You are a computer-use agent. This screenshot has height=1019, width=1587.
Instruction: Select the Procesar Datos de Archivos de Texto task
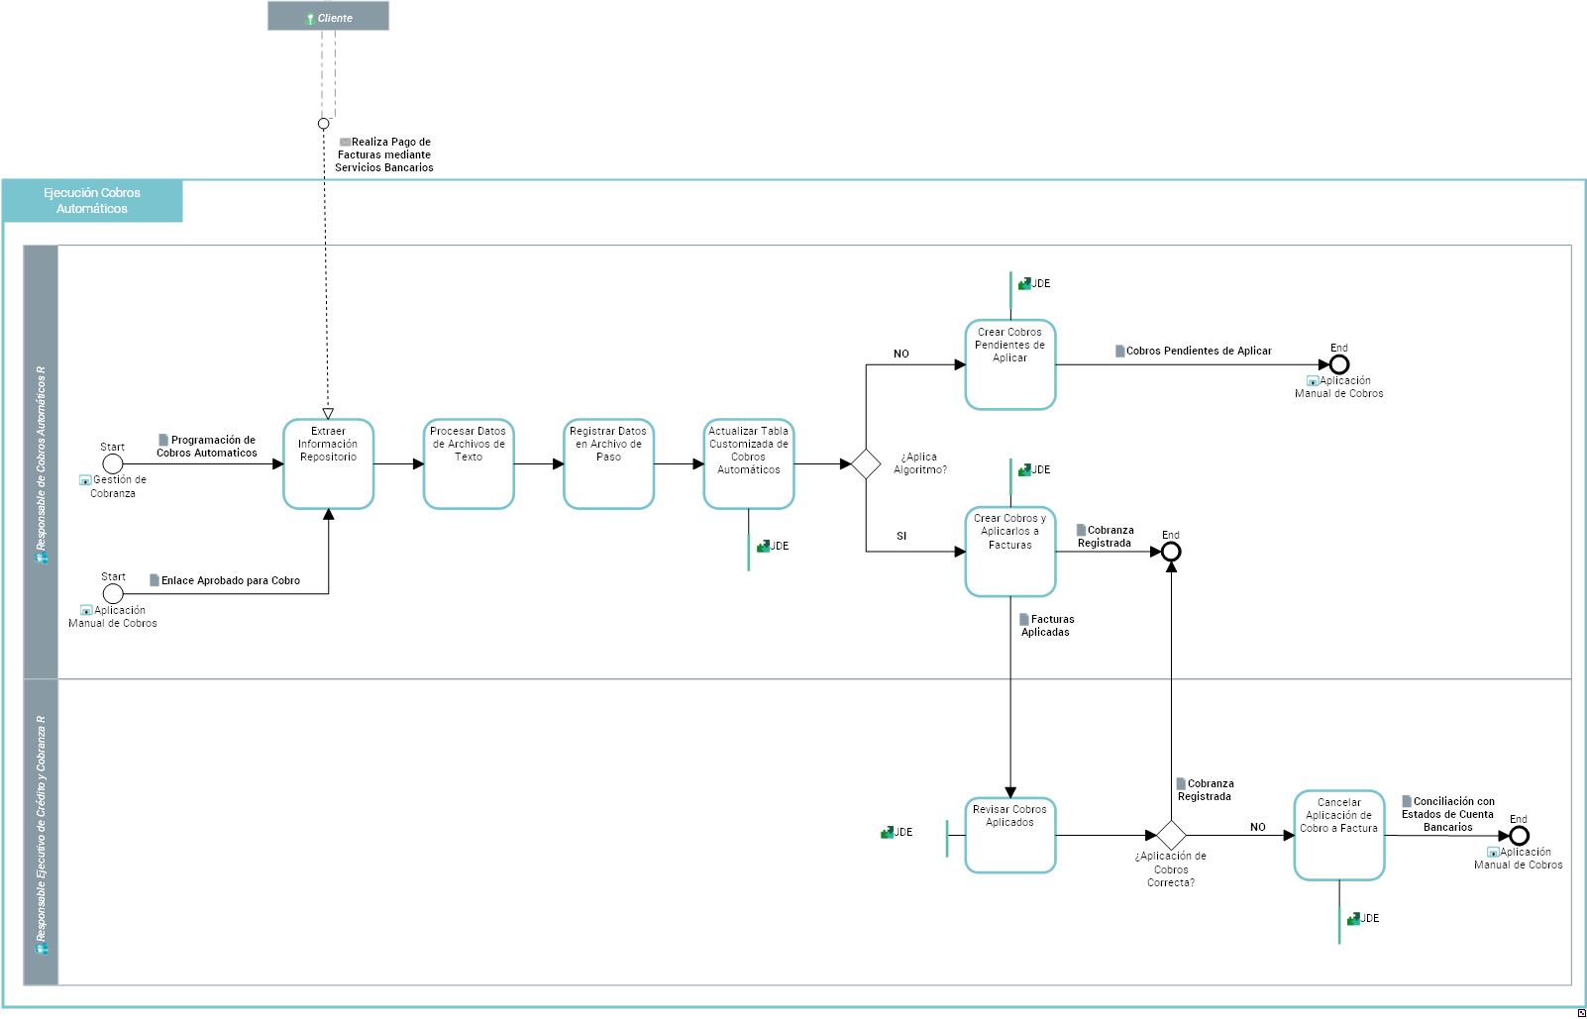(x=469, y=463)
